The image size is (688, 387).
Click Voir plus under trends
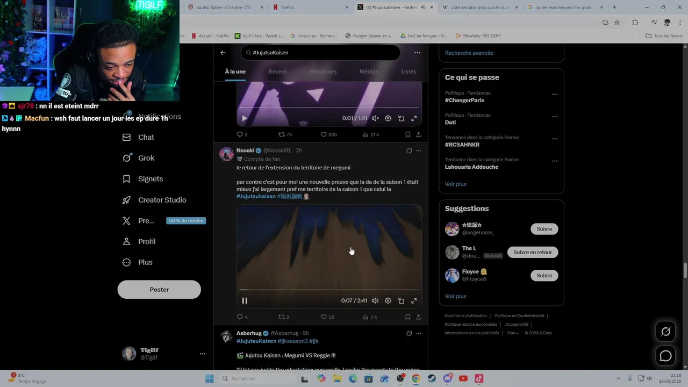coord(455,184)
